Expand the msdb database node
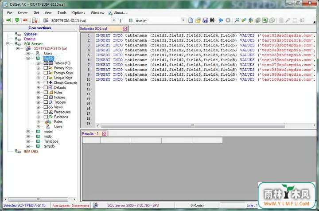The image size is (319, 211). pyautogui.click(x=28, y=137)
